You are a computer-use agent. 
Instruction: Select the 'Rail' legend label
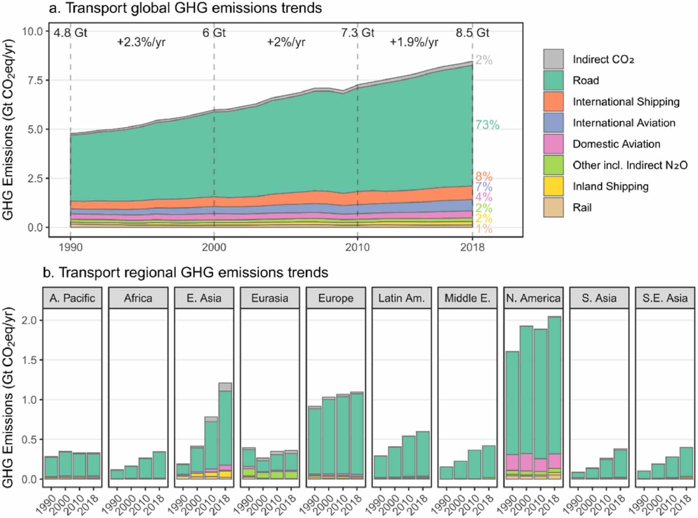tap(582, 208)
